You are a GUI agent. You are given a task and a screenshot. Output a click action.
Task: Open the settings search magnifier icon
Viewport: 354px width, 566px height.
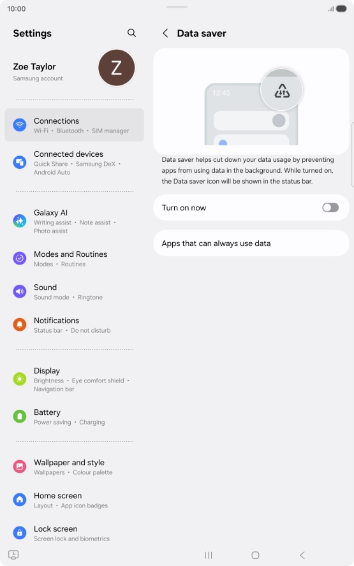pos(132,33)
